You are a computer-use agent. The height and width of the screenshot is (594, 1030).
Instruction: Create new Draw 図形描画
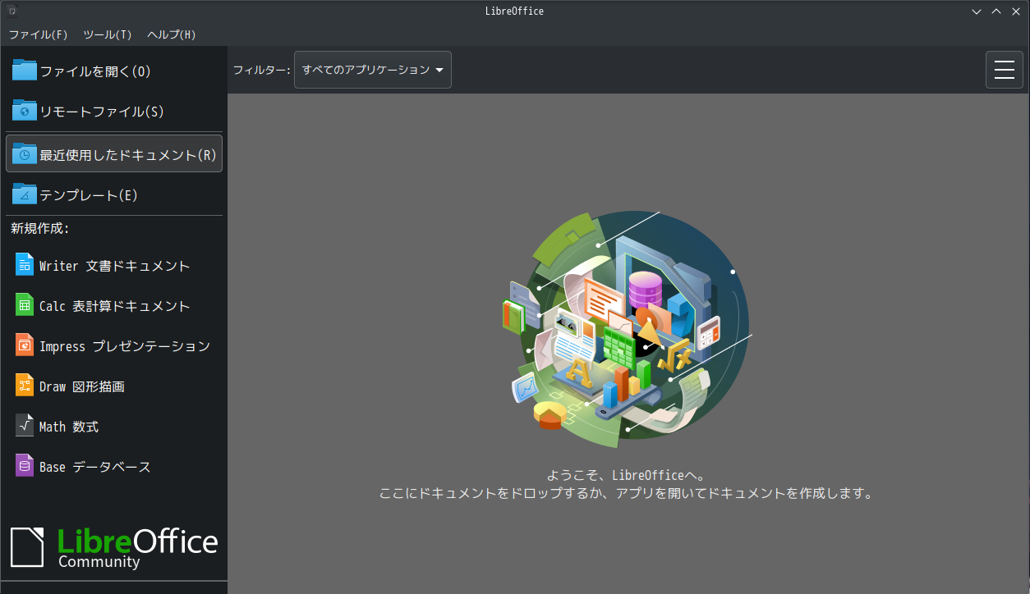point(114,386)
